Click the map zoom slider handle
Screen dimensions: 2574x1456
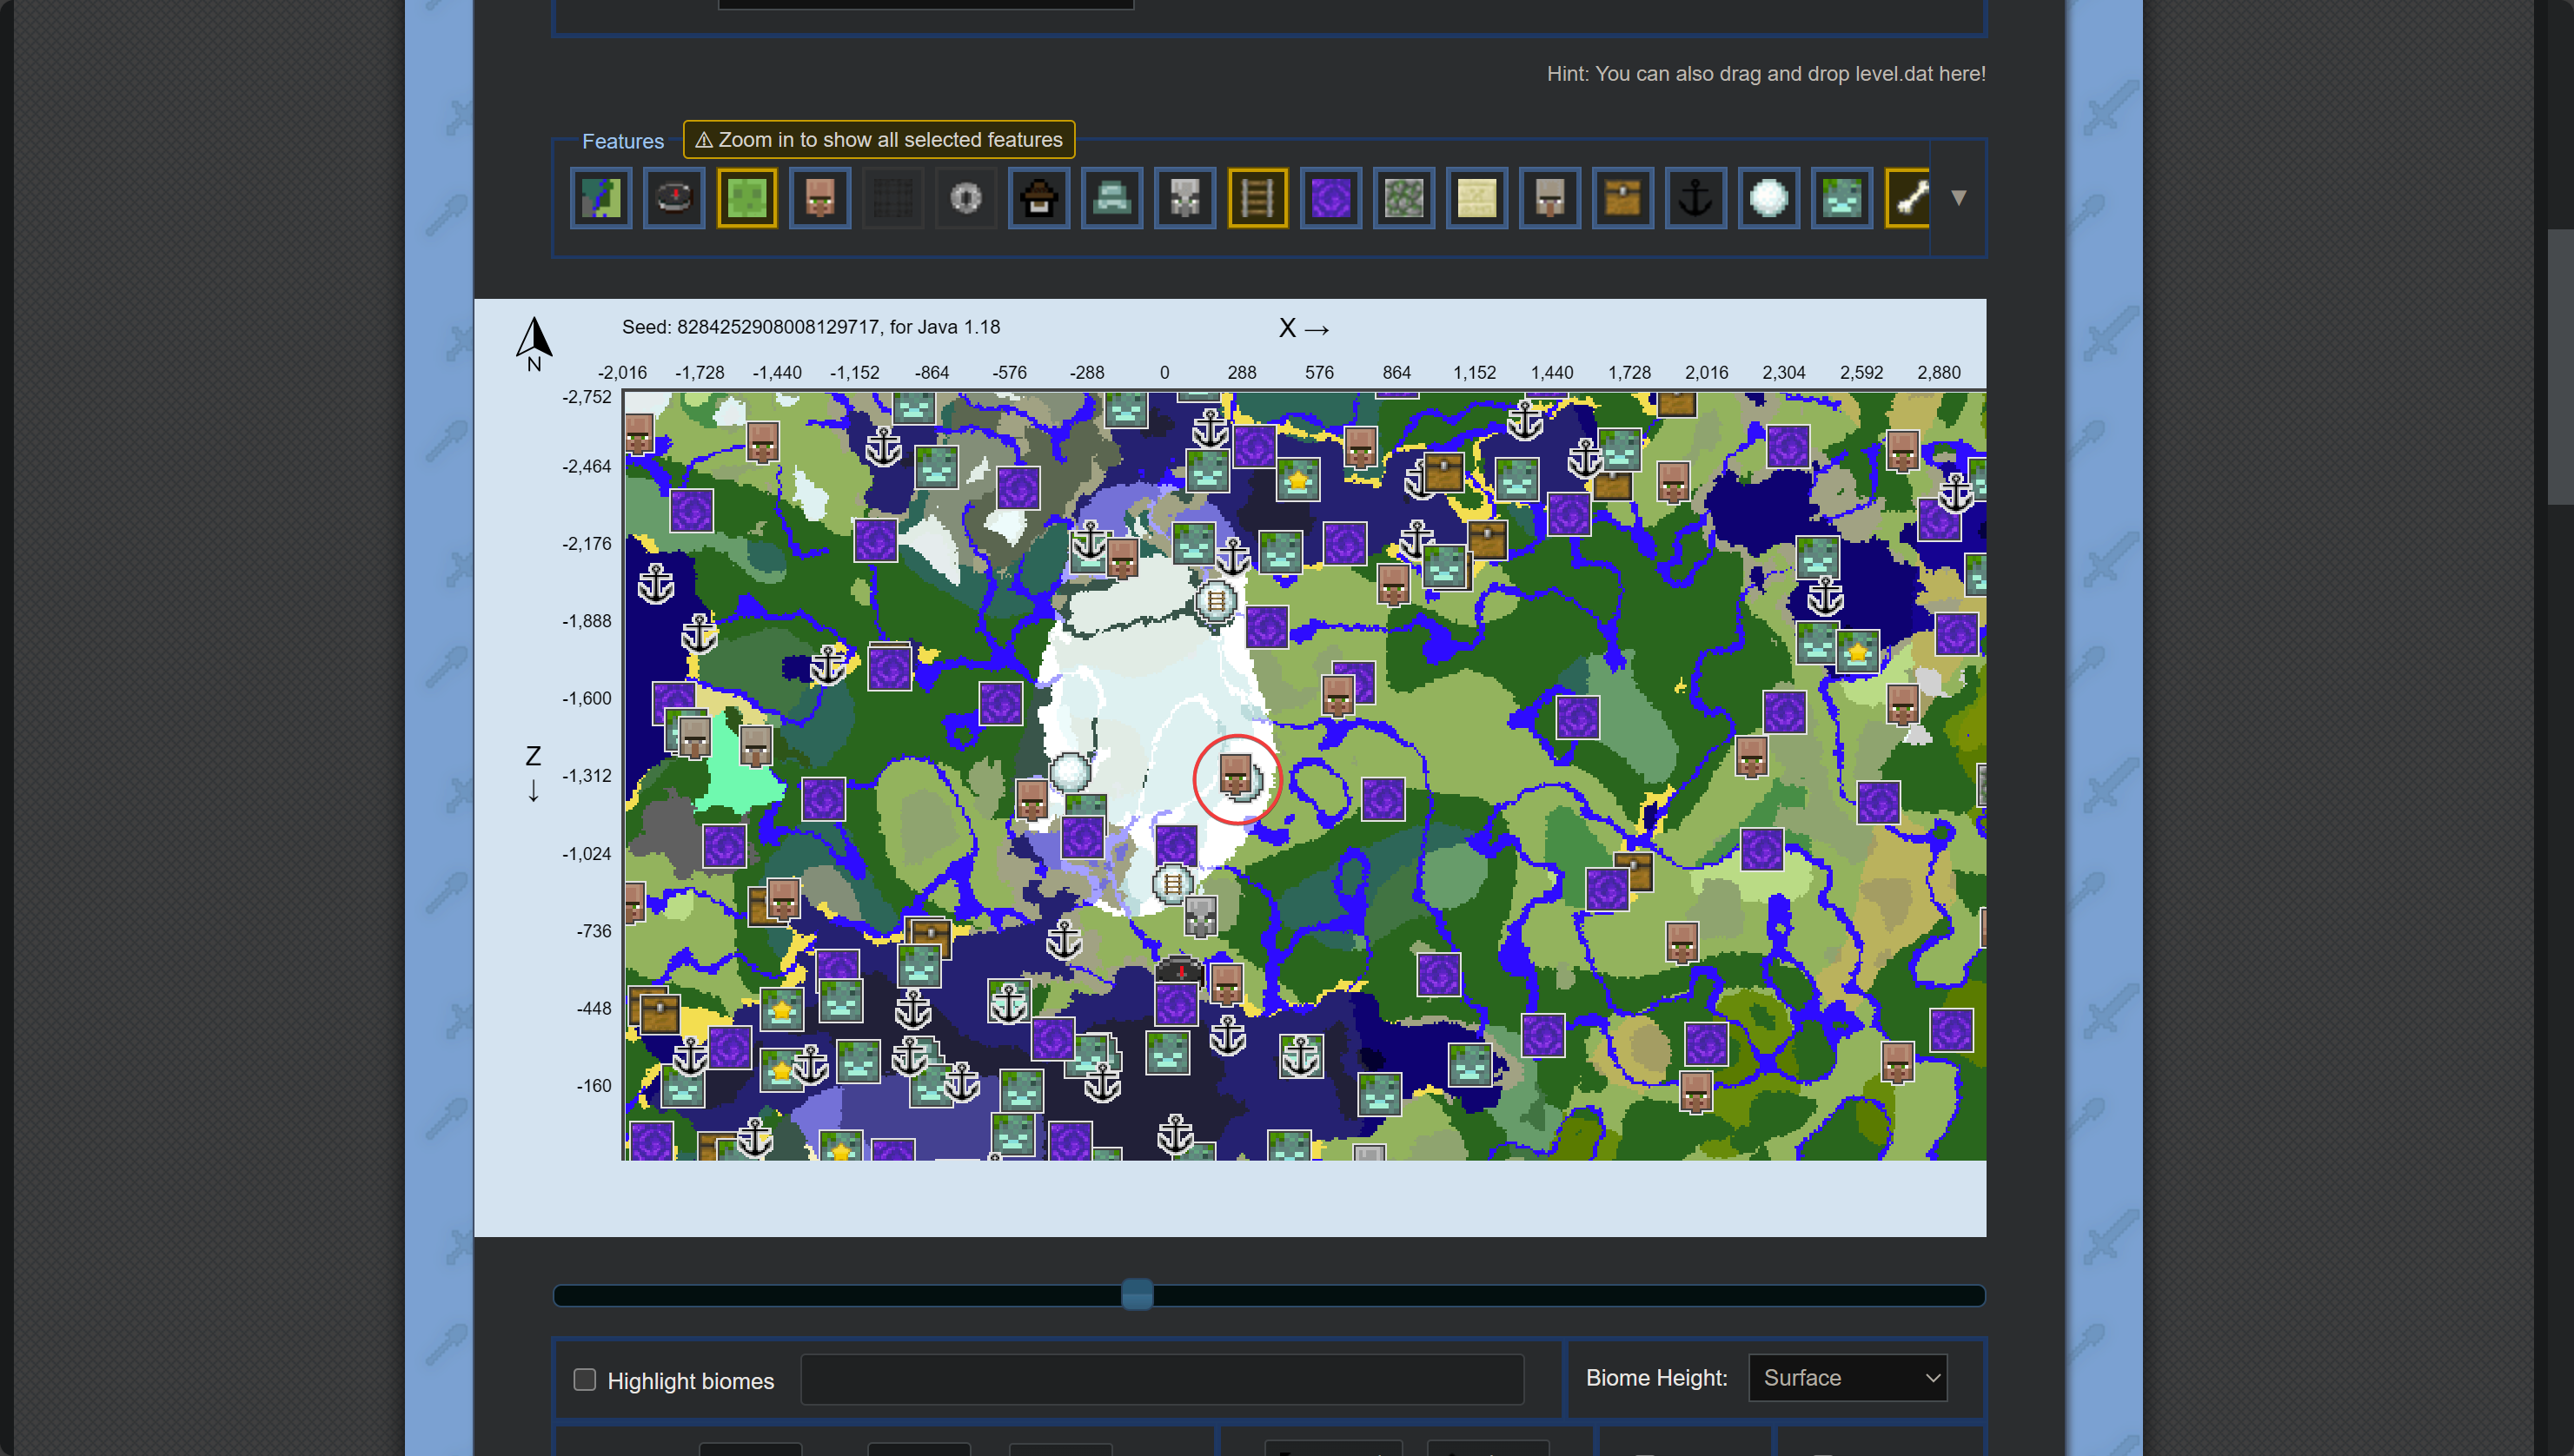point(1137,1295)
